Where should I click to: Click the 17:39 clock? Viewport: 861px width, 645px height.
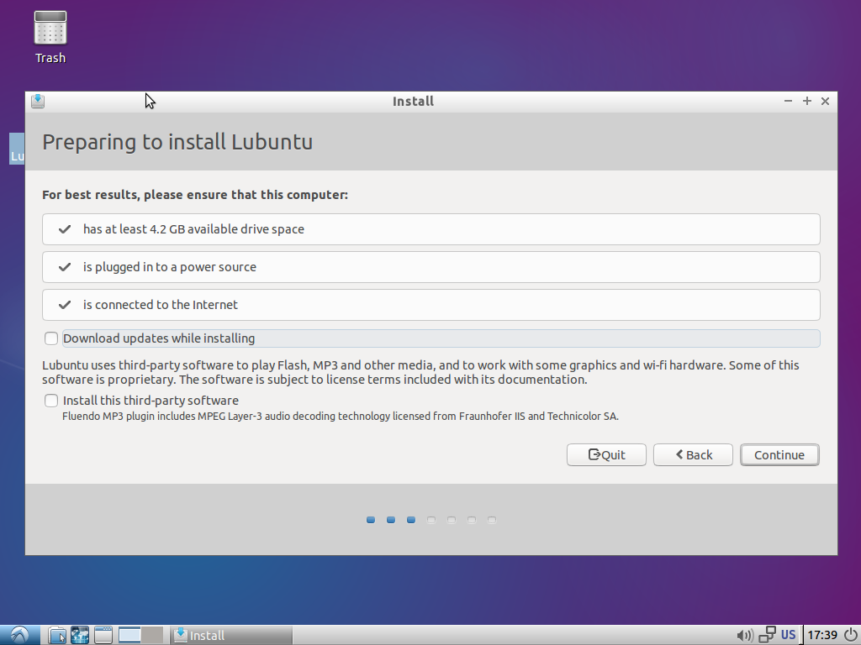tap(822, 635)
